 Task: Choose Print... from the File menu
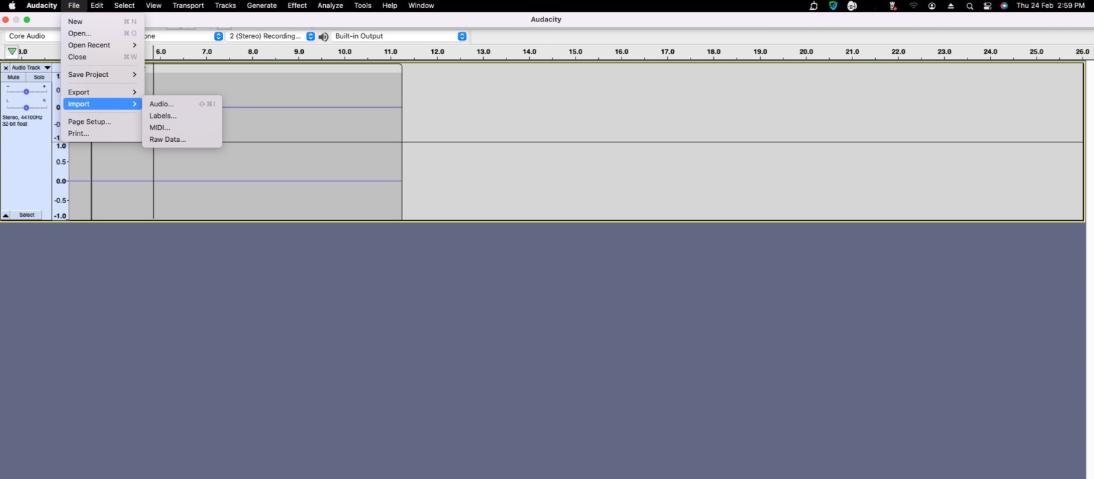102,134
